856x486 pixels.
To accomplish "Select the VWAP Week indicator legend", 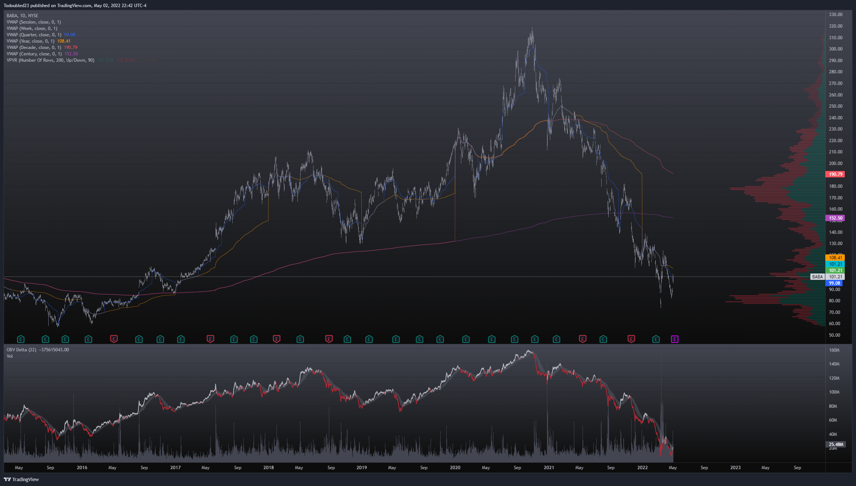I will tap(32, 28).
